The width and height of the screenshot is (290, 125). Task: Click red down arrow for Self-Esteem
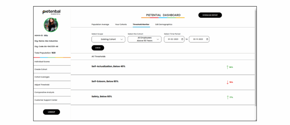(227, 82)
